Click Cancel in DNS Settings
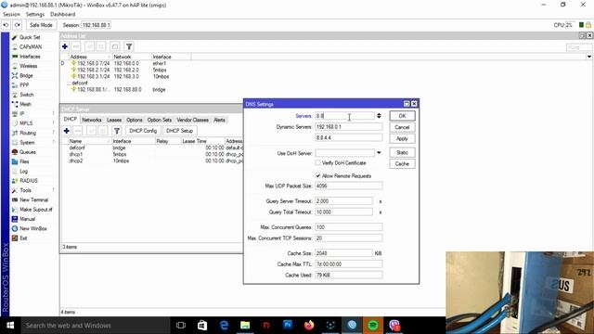The image size is (594, 334). [x=402, y=127]
